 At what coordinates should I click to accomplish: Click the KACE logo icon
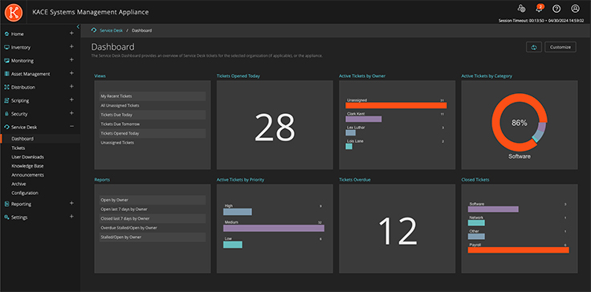(14, 12)
